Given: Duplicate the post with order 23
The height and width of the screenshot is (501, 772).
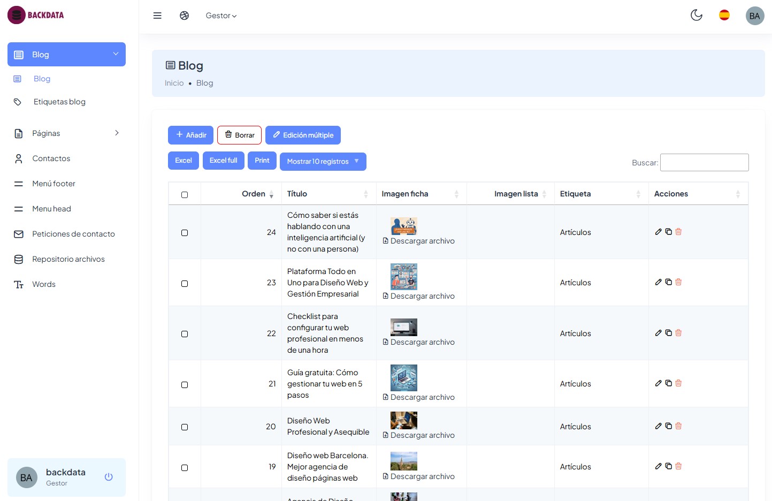Looking at the screenshot, I should click(x=669, y=282).
